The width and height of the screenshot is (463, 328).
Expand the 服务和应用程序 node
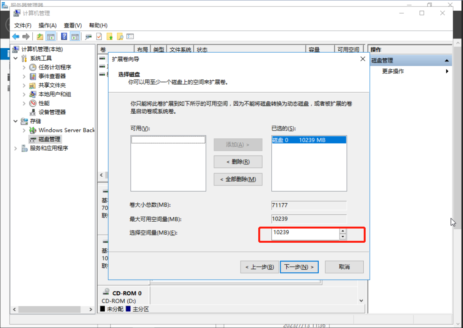click(15, 148)
